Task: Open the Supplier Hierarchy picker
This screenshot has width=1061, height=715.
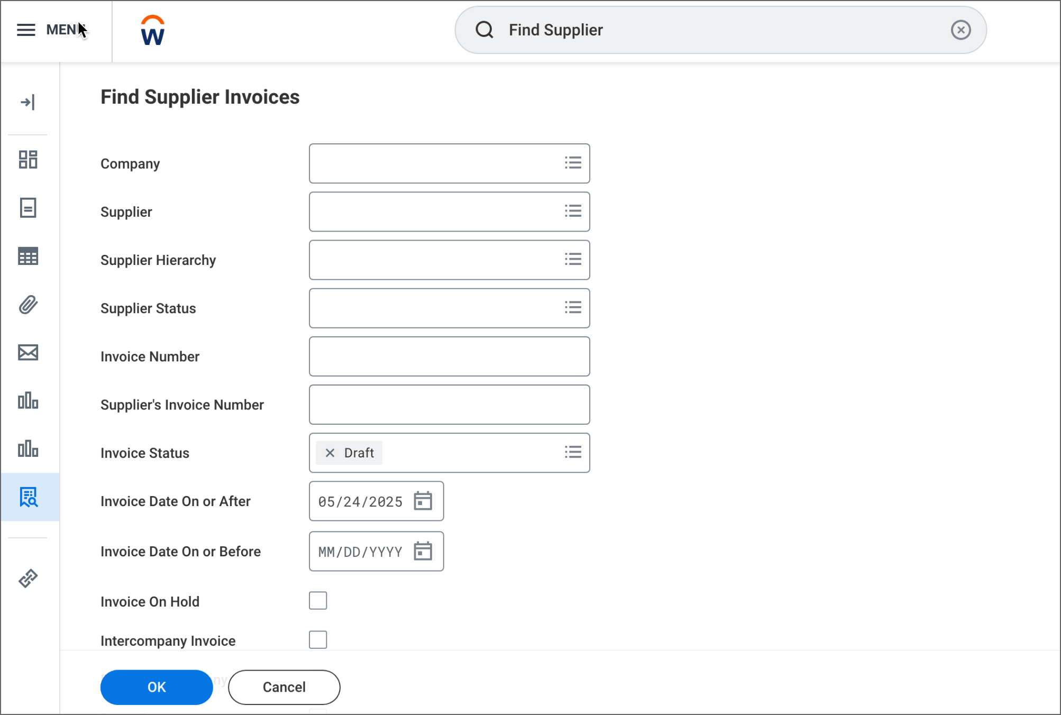Action: point(573,259)
